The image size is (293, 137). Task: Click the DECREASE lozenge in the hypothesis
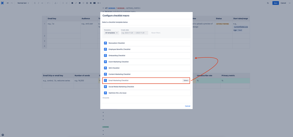(x=121, y=8)
